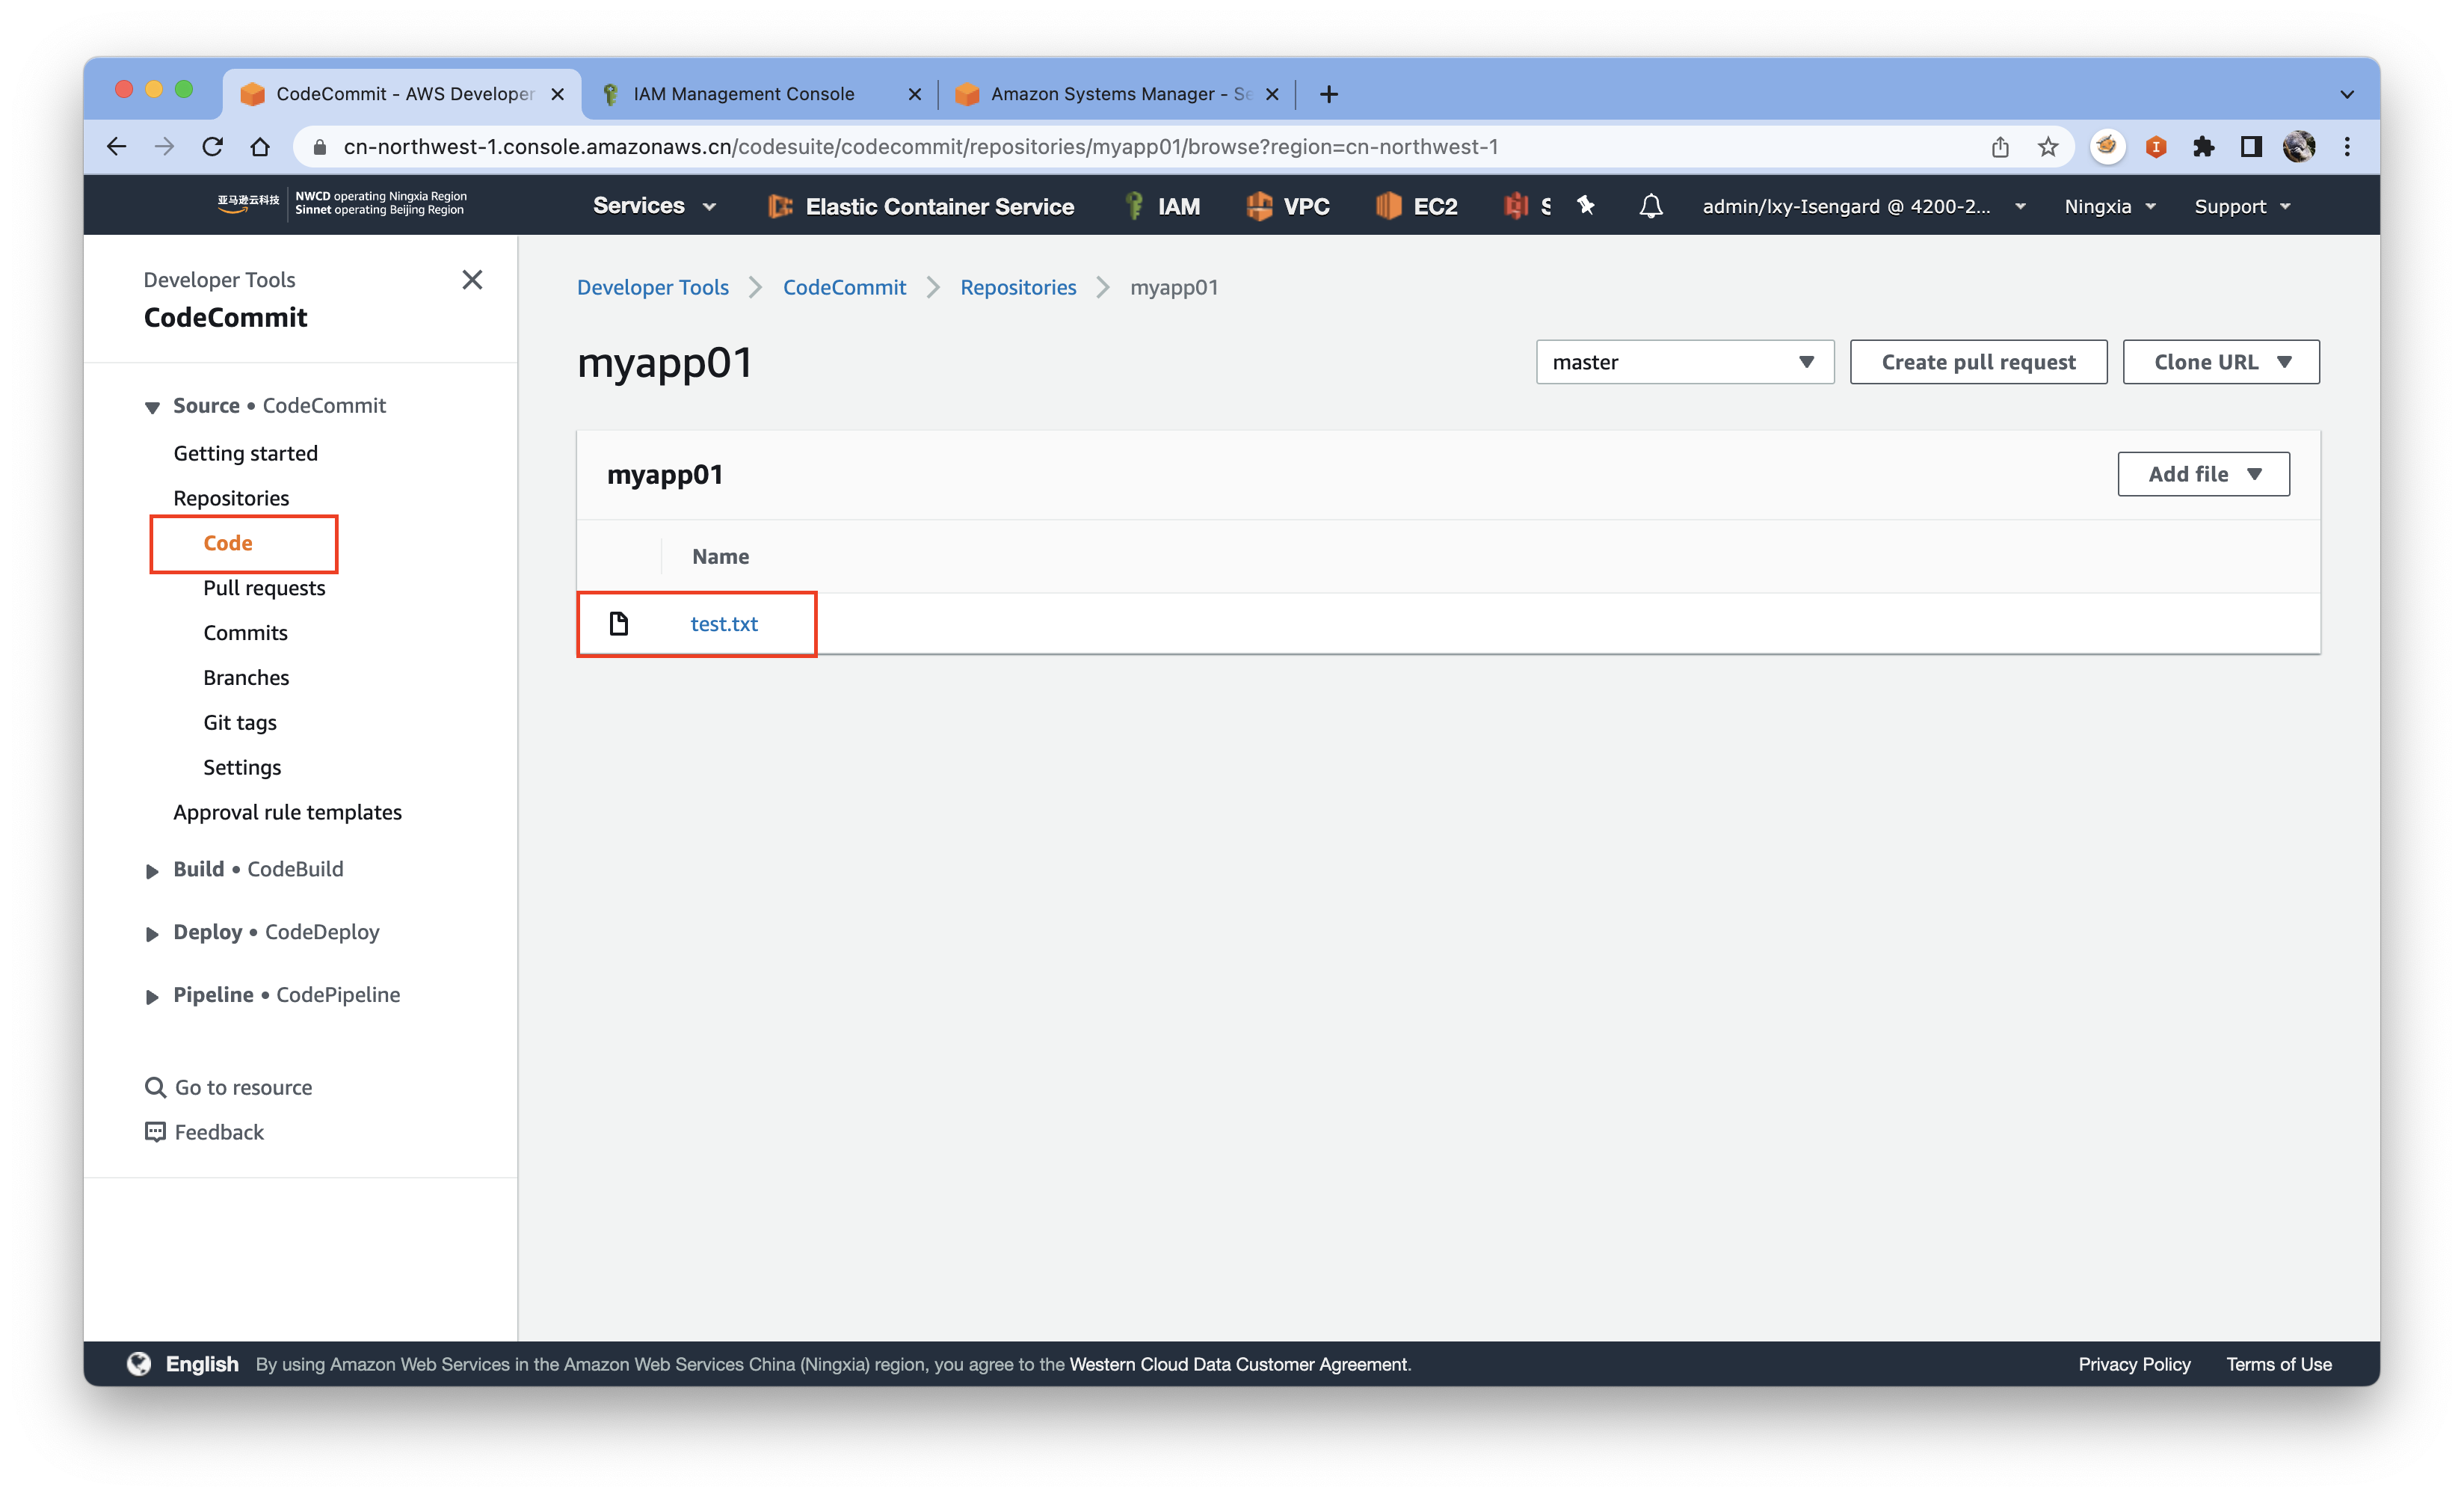
Task: Close the CodeCommit browser tab
Action: [558, 94]
